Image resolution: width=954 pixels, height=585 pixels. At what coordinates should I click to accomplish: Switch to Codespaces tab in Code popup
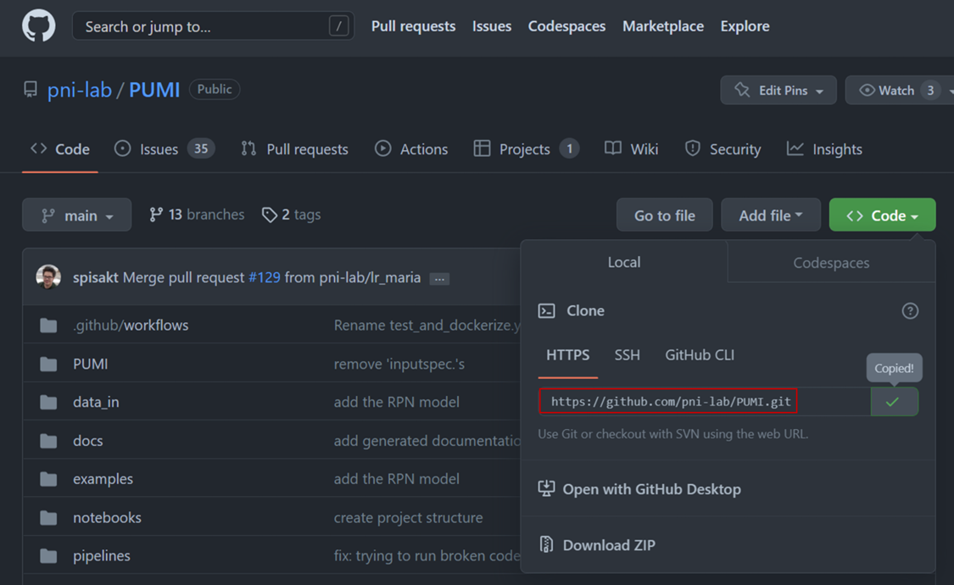831,263
